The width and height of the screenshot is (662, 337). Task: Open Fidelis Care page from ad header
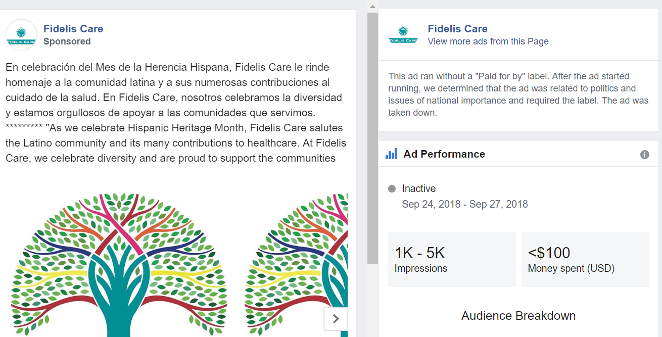[x=73, y=29]
